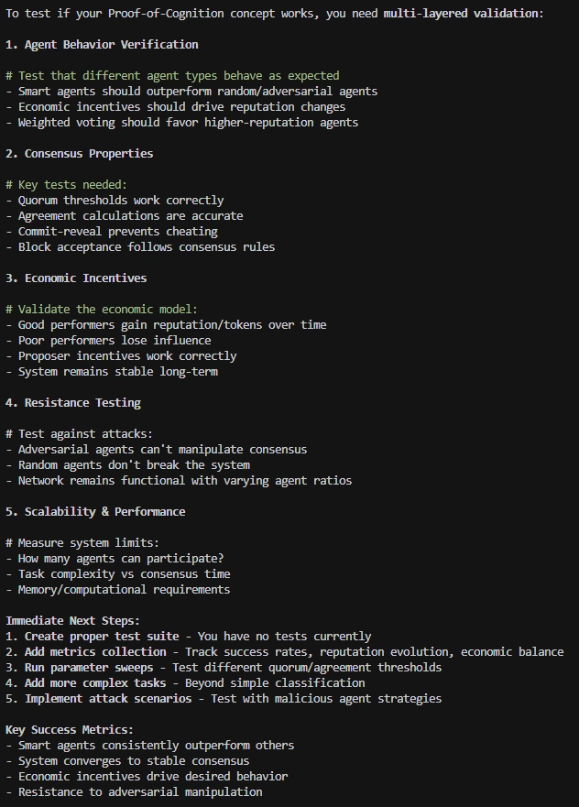The image size is (579, 807).
Task: Click the 'Run parameter sweeps' step
Action: pos(89,668)
